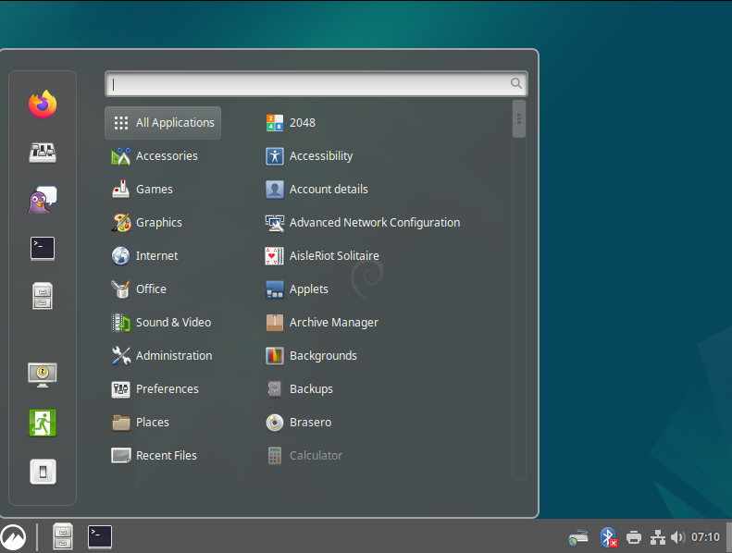This screenshot has width=732, height=553.
Task: Open Backgrounds settings
Action: pyautogui.click(x=311, y=356)
